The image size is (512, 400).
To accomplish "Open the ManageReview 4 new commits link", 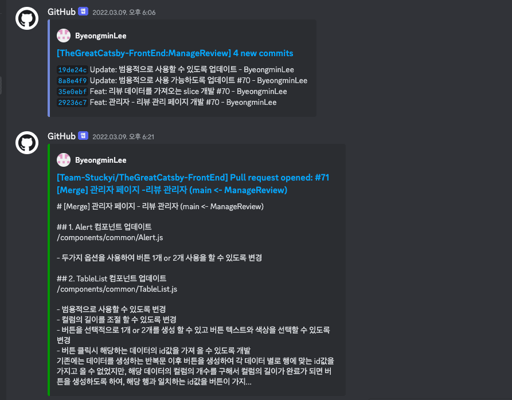I will [175, 53].
